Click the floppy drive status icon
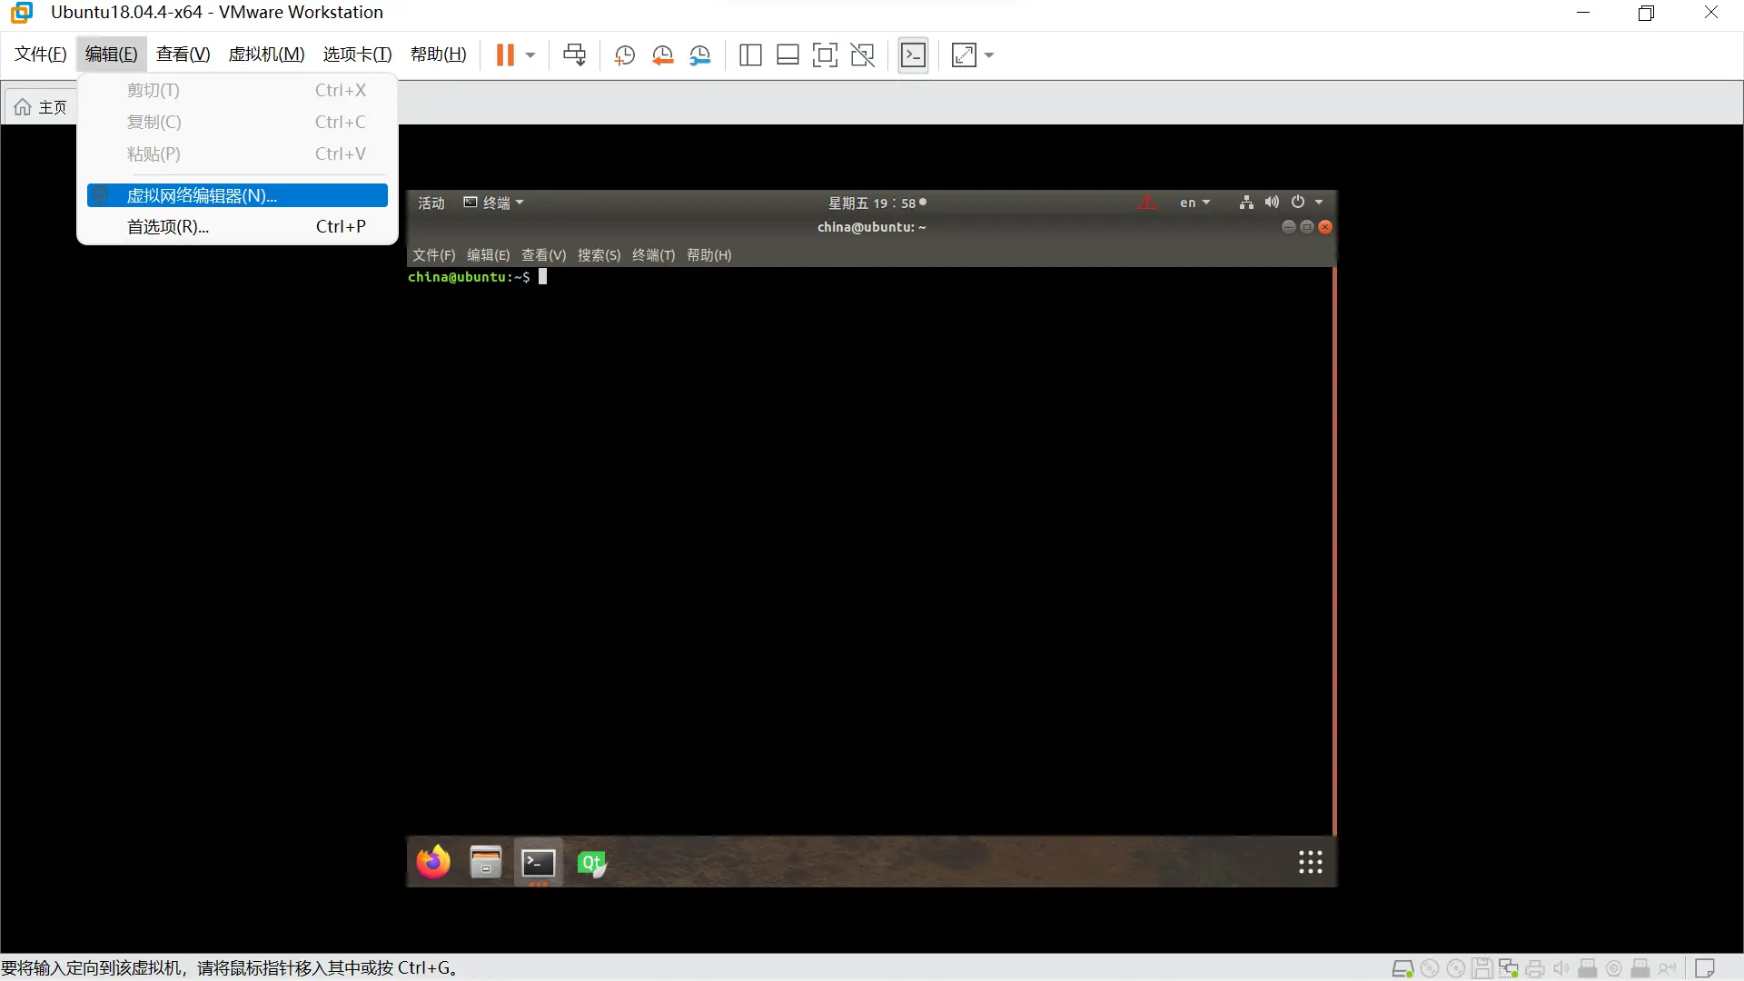1744x981 pixels. pyautogui.click(x=1482, y=968)
